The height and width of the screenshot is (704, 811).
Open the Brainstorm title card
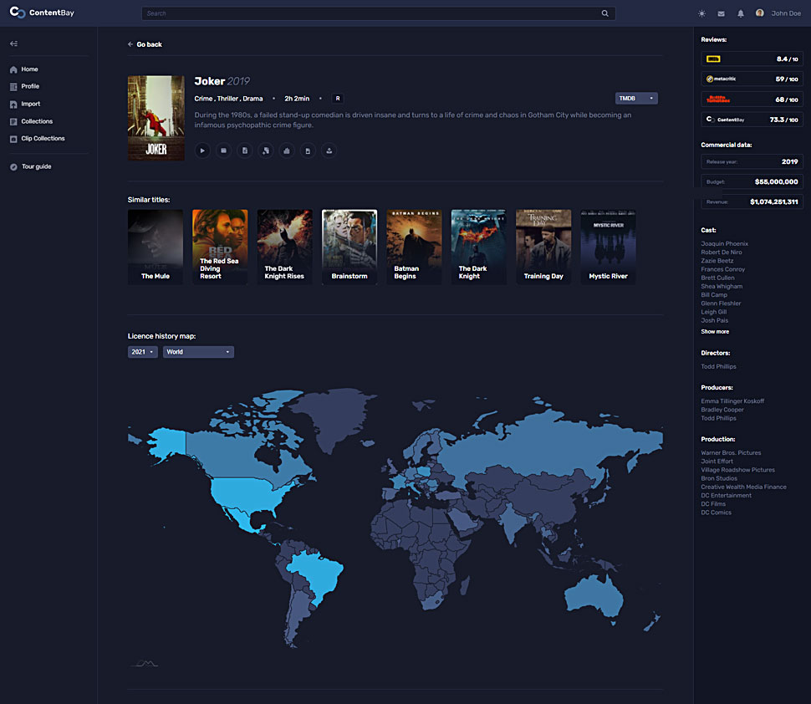click(349, 247)
